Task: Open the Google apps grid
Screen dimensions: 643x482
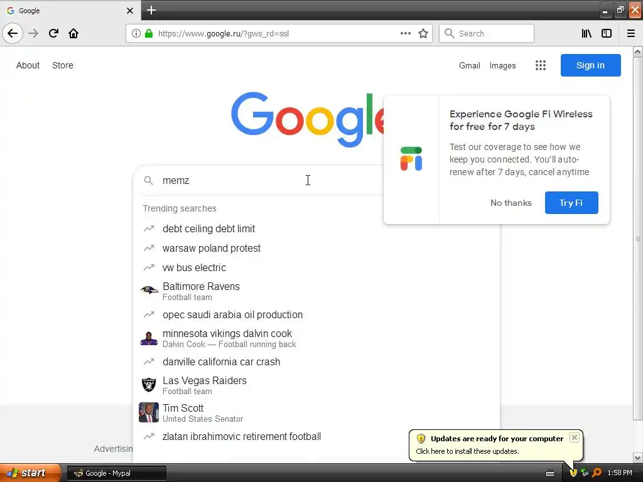Action: (x=541, y=65)
